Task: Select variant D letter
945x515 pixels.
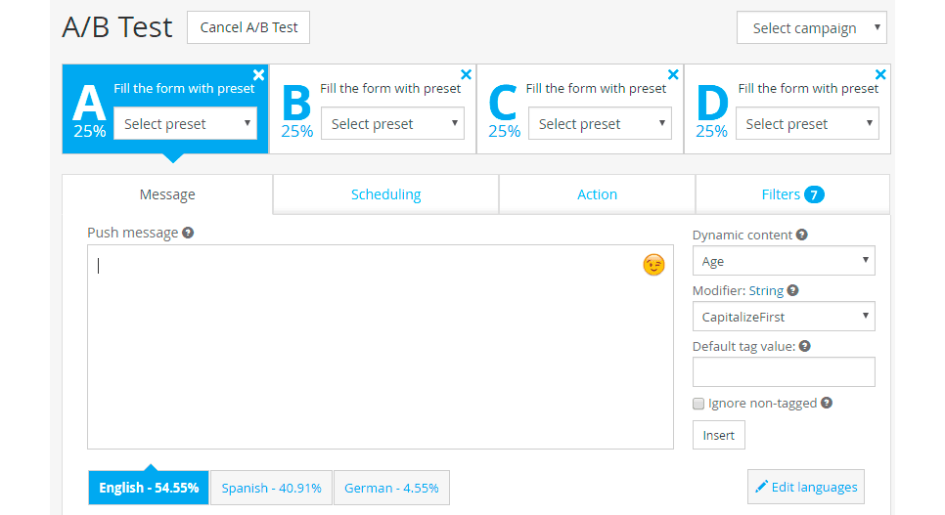Action: pyautogui.click(x=712, y=103)
